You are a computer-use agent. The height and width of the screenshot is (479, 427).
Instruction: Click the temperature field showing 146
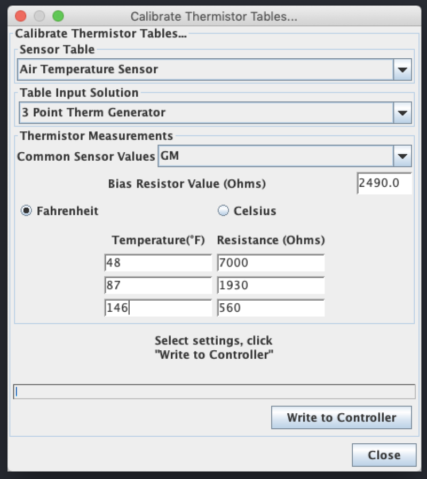click(158, 308)
